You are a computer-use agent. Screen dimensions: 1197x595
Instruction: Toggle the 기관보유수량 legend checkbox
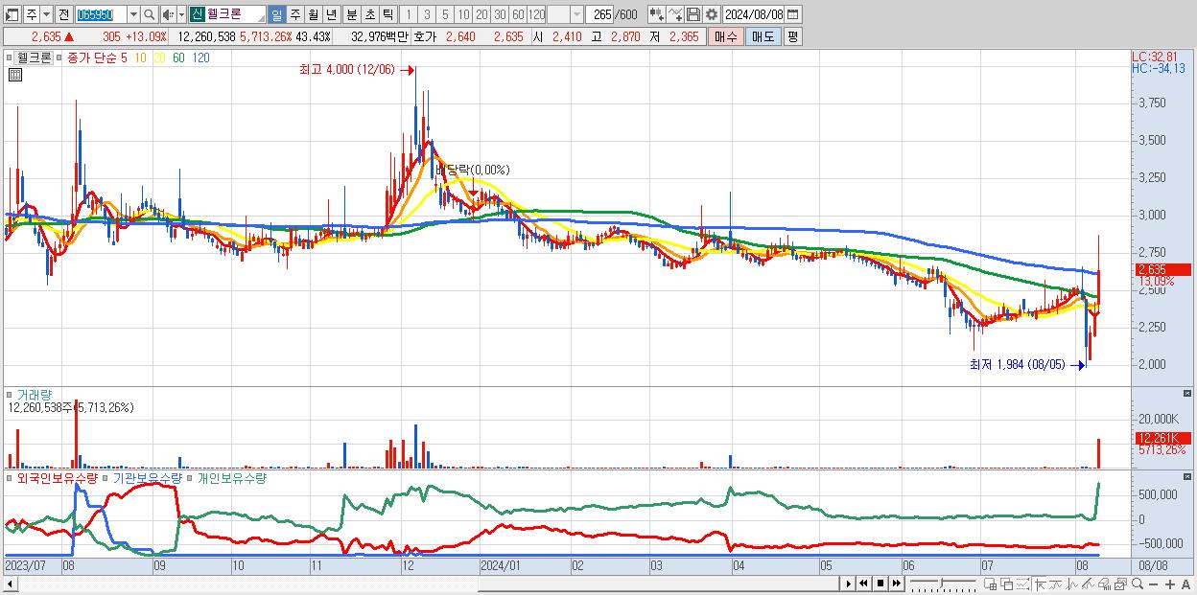tap(106, 477)
